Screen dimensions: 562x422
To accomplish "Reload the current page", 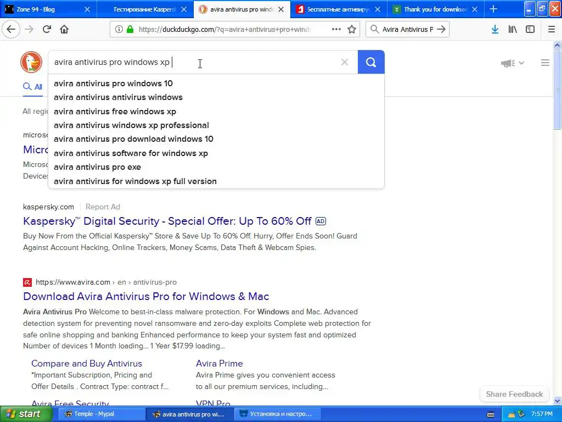I will point(47,29).
